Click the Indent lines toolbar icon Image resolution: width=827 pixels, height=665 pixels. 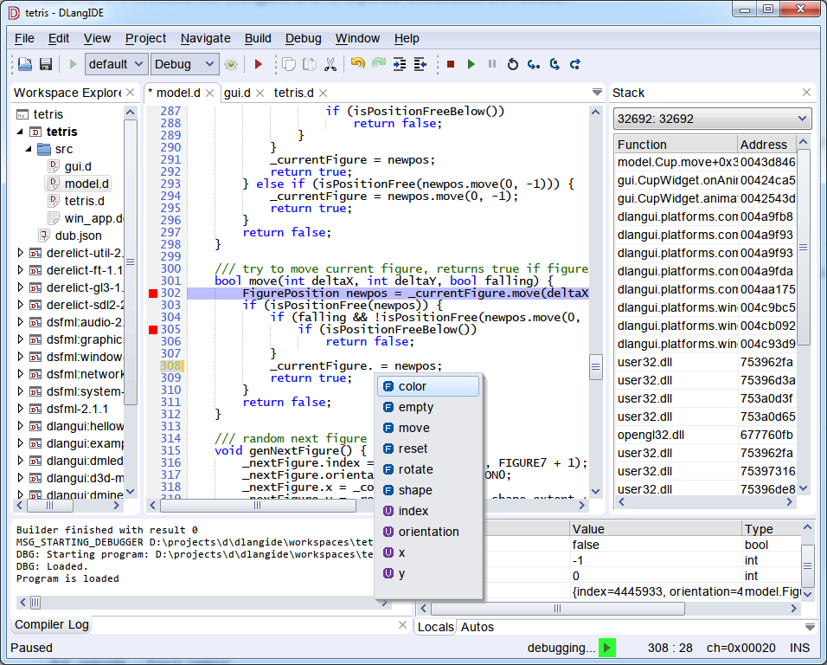tap(400, 64)
